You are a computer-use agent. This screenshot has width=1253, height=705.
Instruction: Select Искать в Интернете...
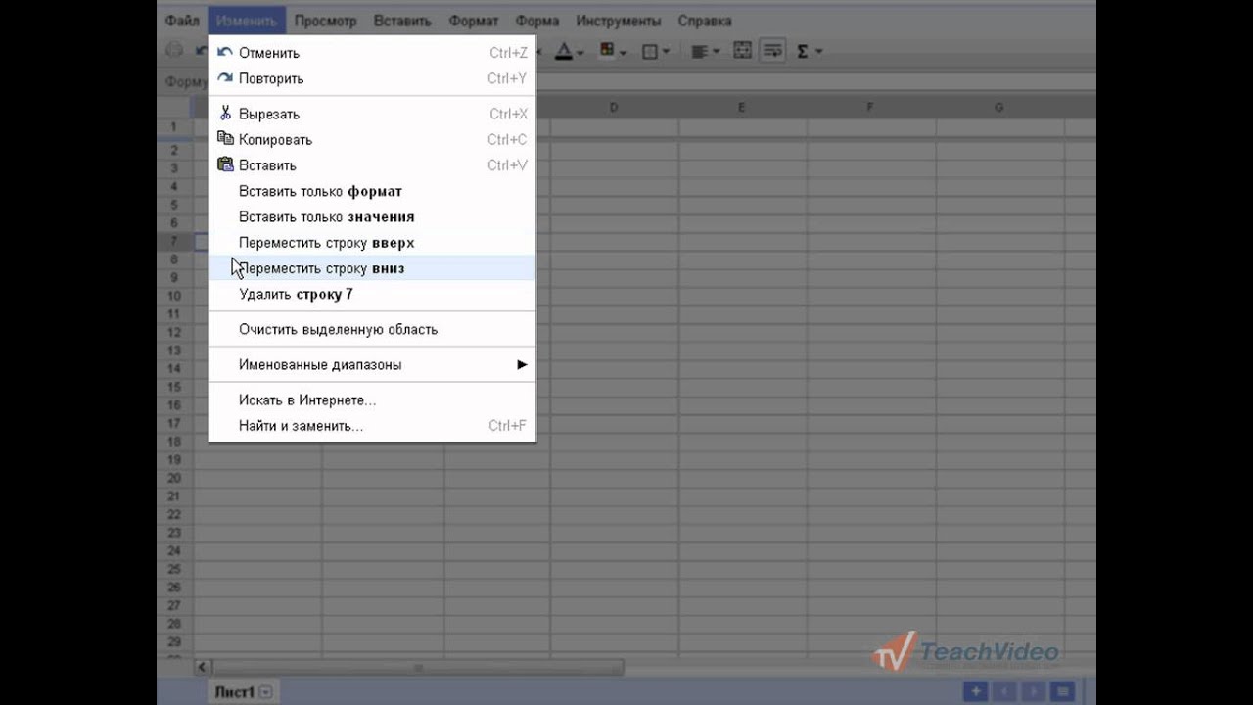point(372,400)
